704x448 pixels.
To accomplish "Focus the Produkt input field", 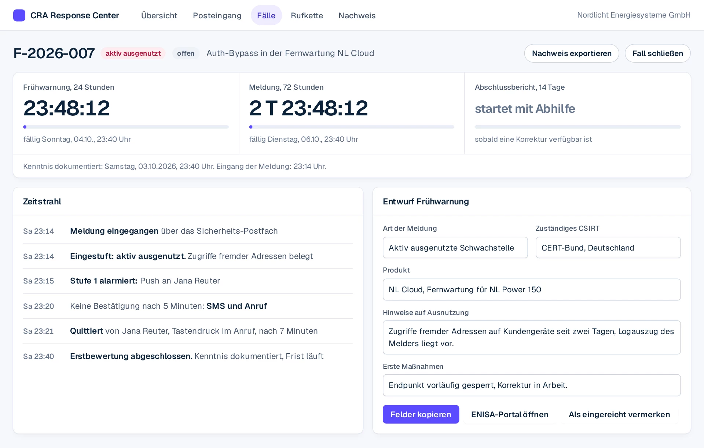I will click(532, 290).
